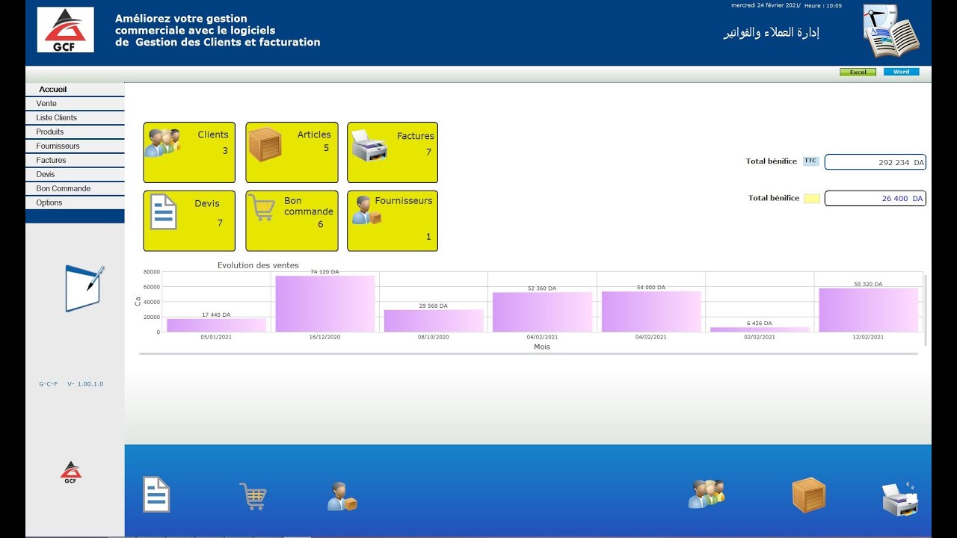The image size is (957, 538).
Task: Click the 58 320 DA bar for 12/02/2021
Action: [869, 310]
